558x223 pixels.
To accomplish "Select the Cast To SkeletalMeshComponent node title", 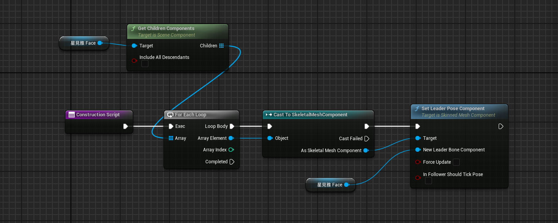I will point(310,115).
